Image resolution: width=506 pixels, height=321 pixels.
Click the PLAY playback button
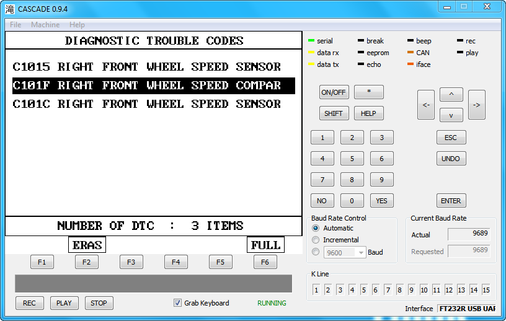click(x=64, y=303)
